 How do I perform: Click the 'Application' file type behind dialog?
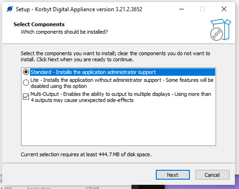point(39,188)
